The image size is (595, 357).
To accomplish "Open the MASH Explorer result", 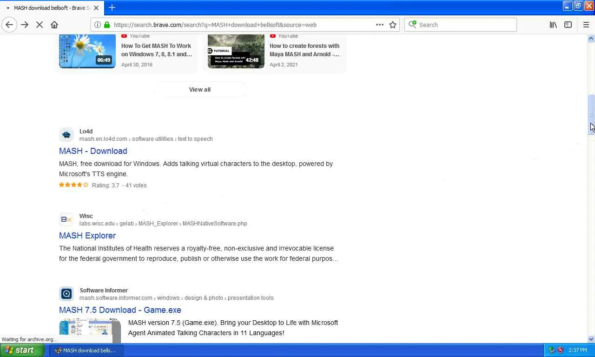I will pos(87,236).
